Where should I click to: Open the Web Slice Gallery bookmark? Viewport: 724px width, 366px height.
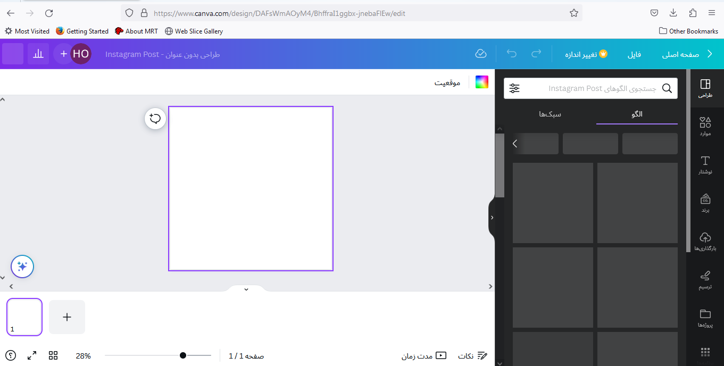pyautogui.click(x=194, y=31)
